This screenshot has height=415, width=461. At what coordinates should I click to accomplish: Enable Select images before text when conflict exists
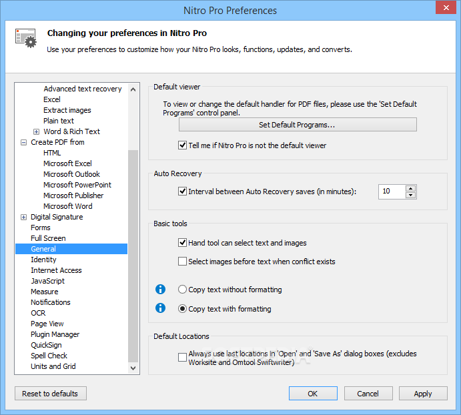(182, 261)
